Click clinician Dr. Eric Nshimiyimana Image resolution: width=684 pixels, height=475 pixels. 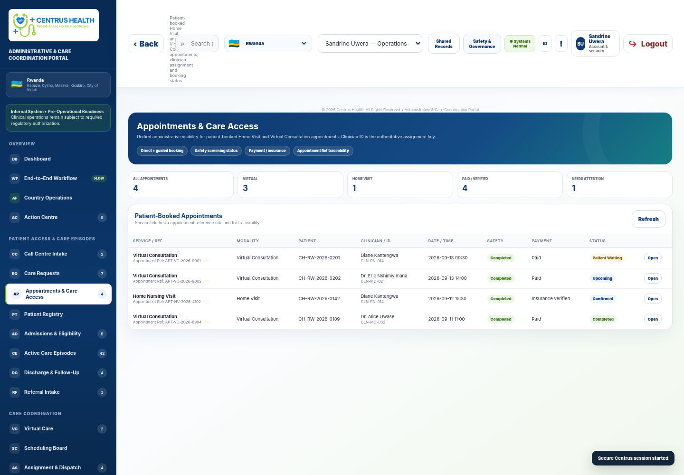tap(384, 276)
